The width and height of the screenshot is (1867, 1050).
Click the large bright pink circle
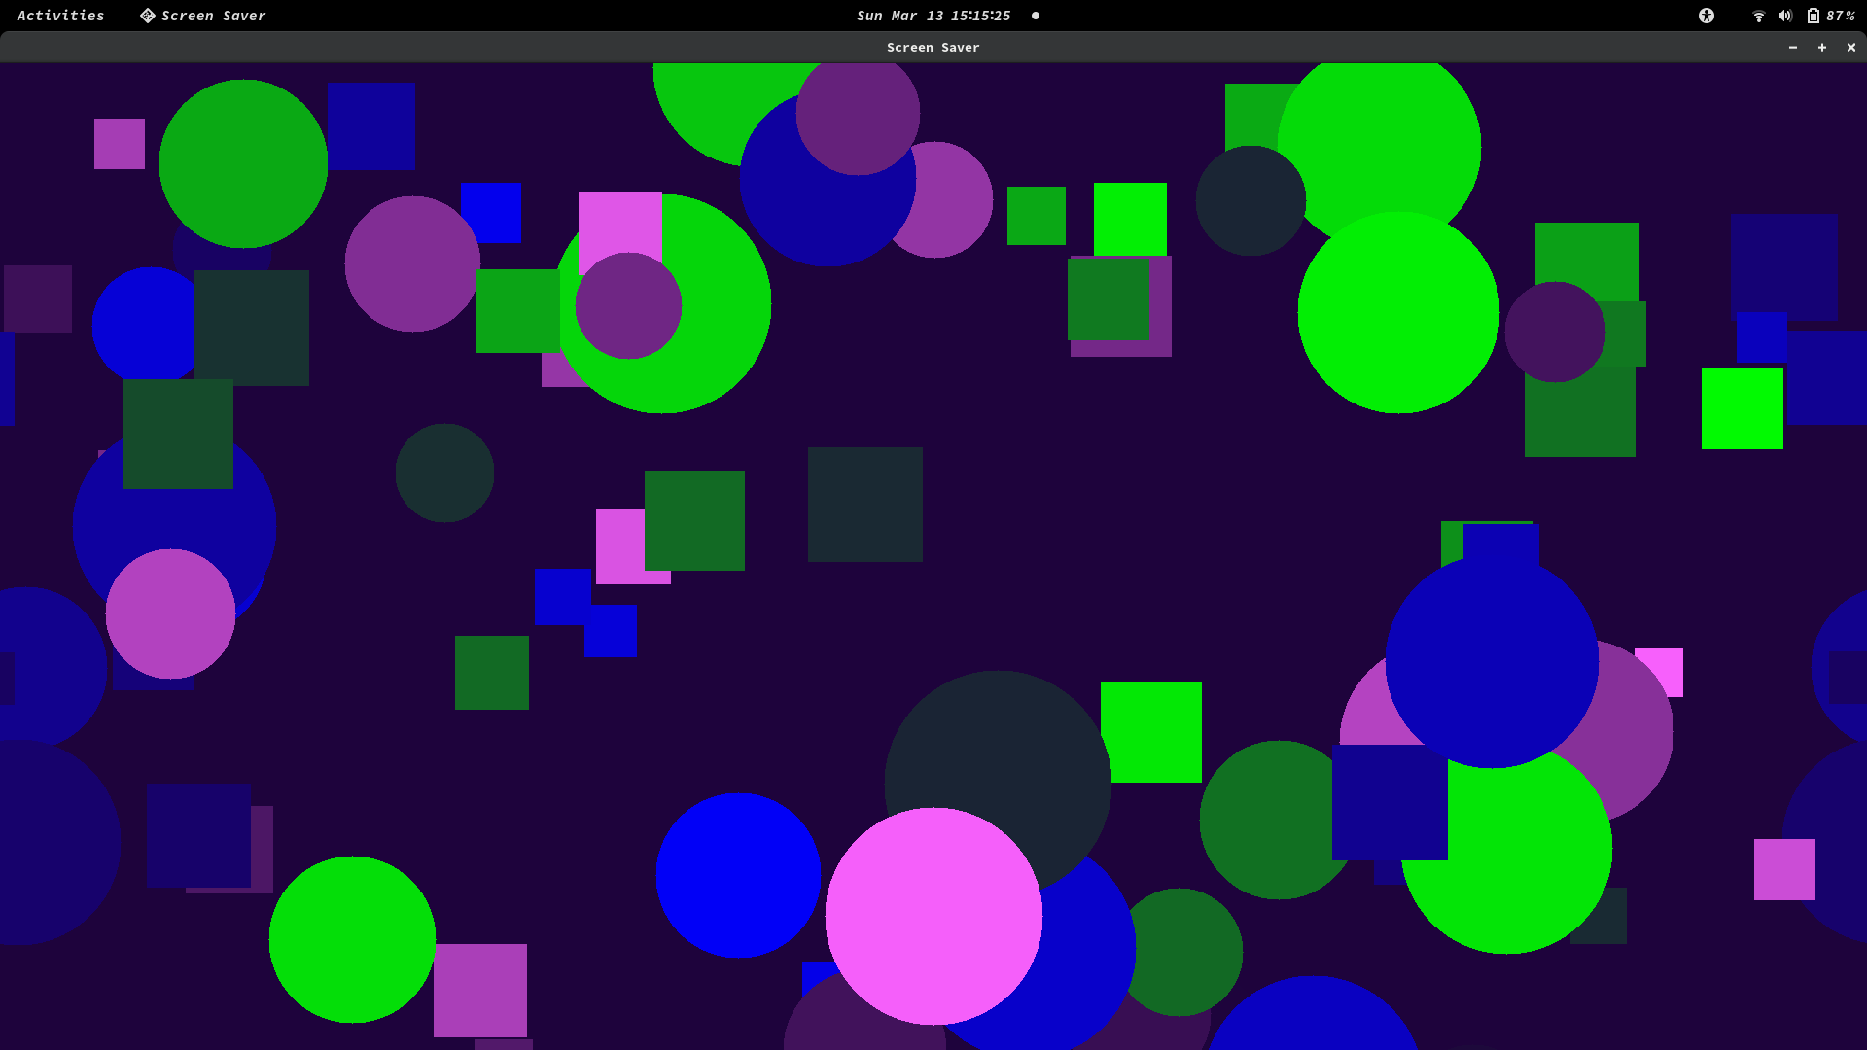pyautogui.click(x=933, y=916)
